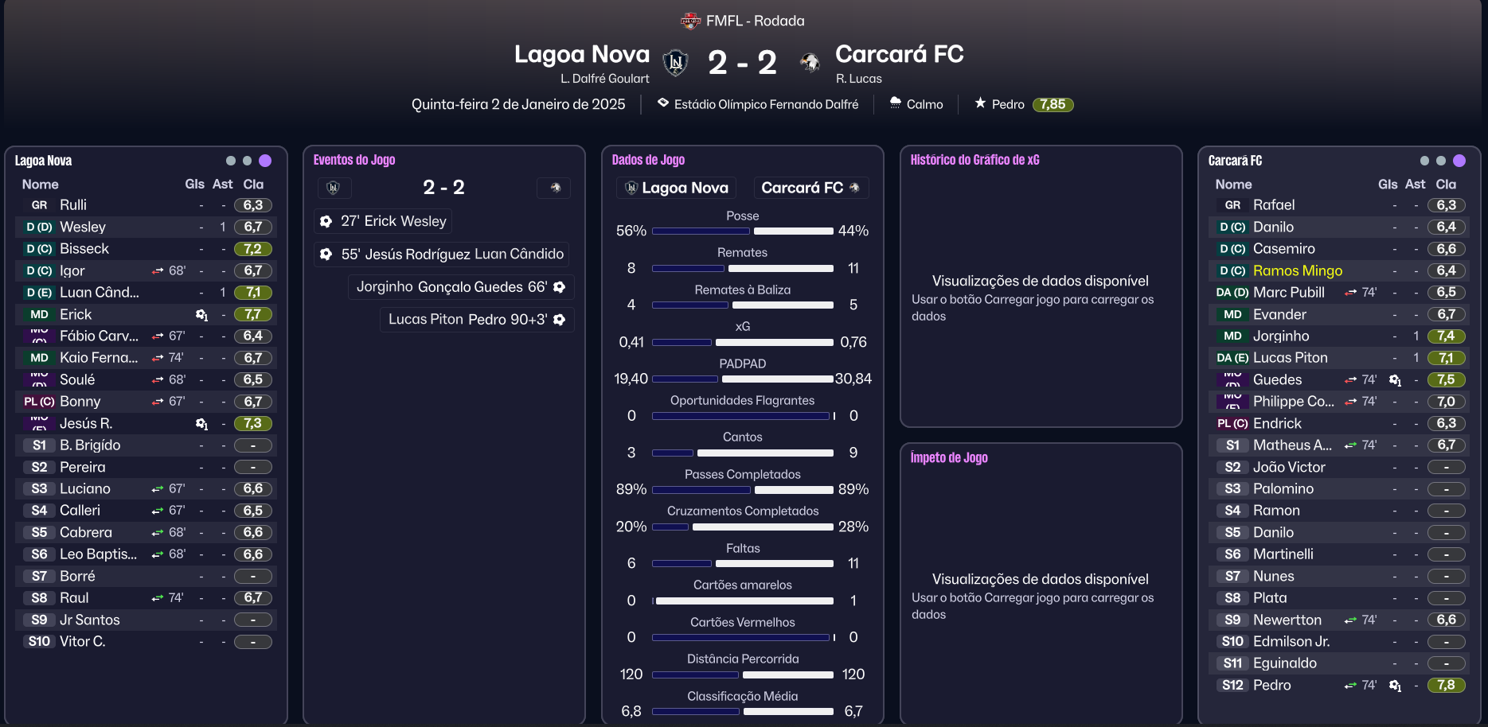Image resolution: width=1488 pixels, height=727 pixels.
Task: Open the Histórico do Gráfico de xG selector
Action: (974, 160)
